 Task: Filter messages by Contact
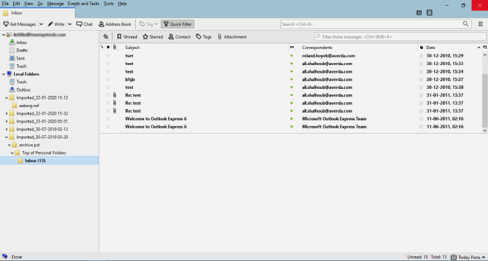[x=179, y=37]
